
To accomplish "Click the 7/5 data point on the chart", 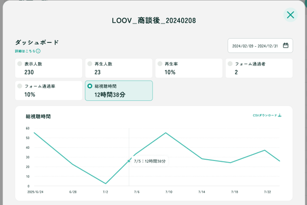I will 129,161.
